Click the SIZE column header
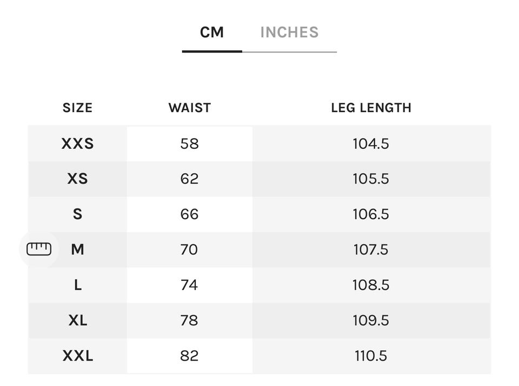This screenshot has height=386, width=519. click(77, 108)
